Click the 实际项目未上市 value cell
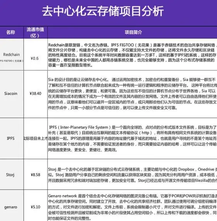Screen dimensions: 217x221 click(x=35, y=139)
